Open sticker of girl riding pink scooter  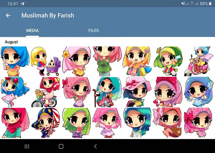[199, 61]
